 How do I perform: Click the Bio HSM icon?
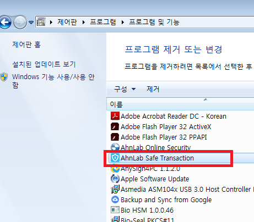[115, 210]
